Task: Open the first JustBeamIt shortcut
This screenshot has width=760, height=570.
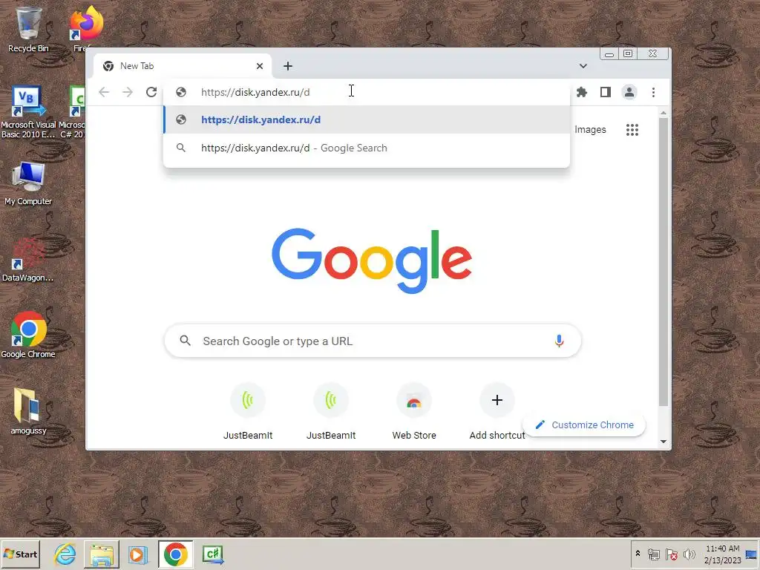Action: coord(248,411)
